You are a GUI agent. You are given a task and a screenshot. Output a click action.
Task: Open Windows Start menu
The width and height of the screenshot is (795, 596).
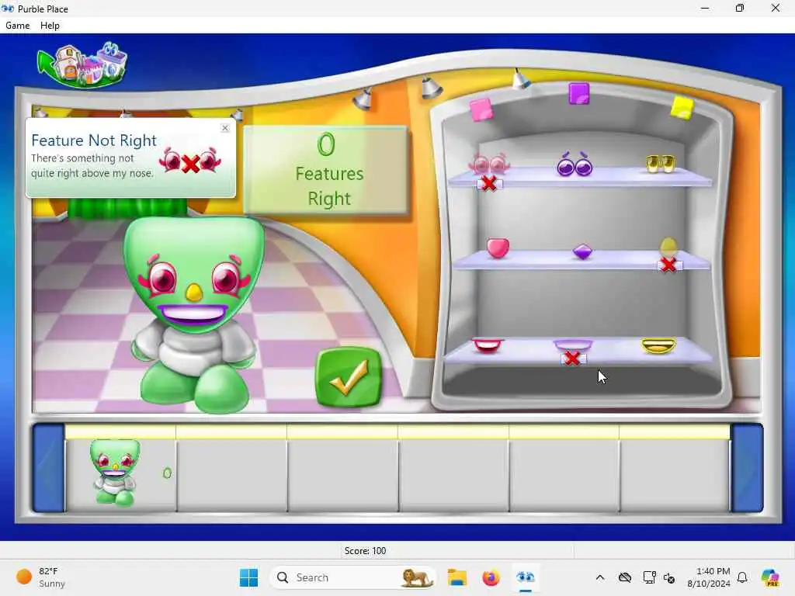tap(248, 577)
